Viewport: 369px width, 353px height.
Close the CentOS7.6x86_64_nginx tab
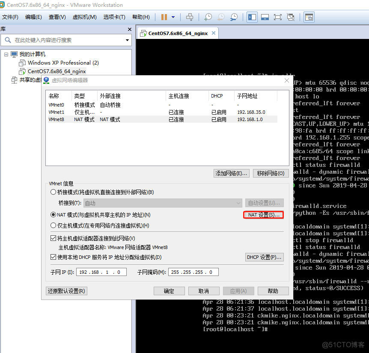point(214,33)
